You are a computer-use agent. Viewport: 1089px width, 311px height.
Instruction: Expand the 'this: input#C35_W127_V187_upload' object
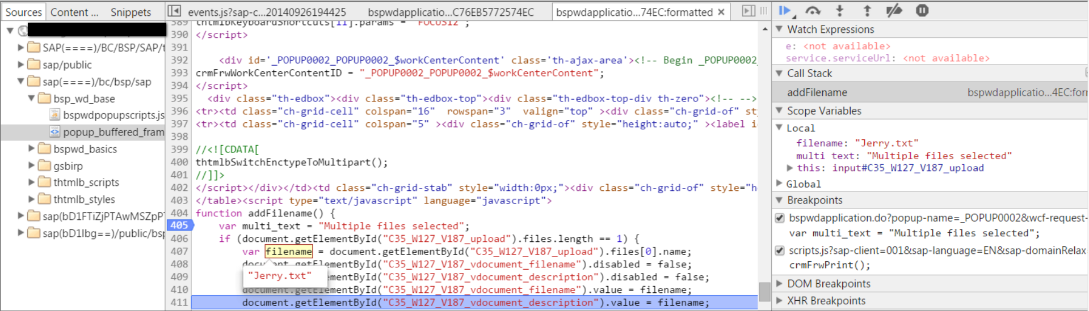tap(789, 168)
